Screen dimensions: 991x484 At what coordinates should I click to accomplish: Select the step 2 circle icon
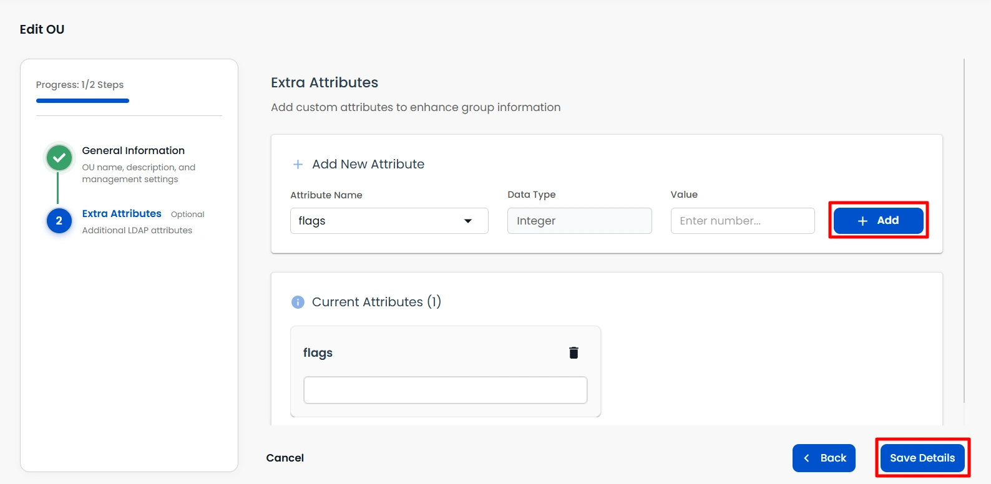coord(59,220)
